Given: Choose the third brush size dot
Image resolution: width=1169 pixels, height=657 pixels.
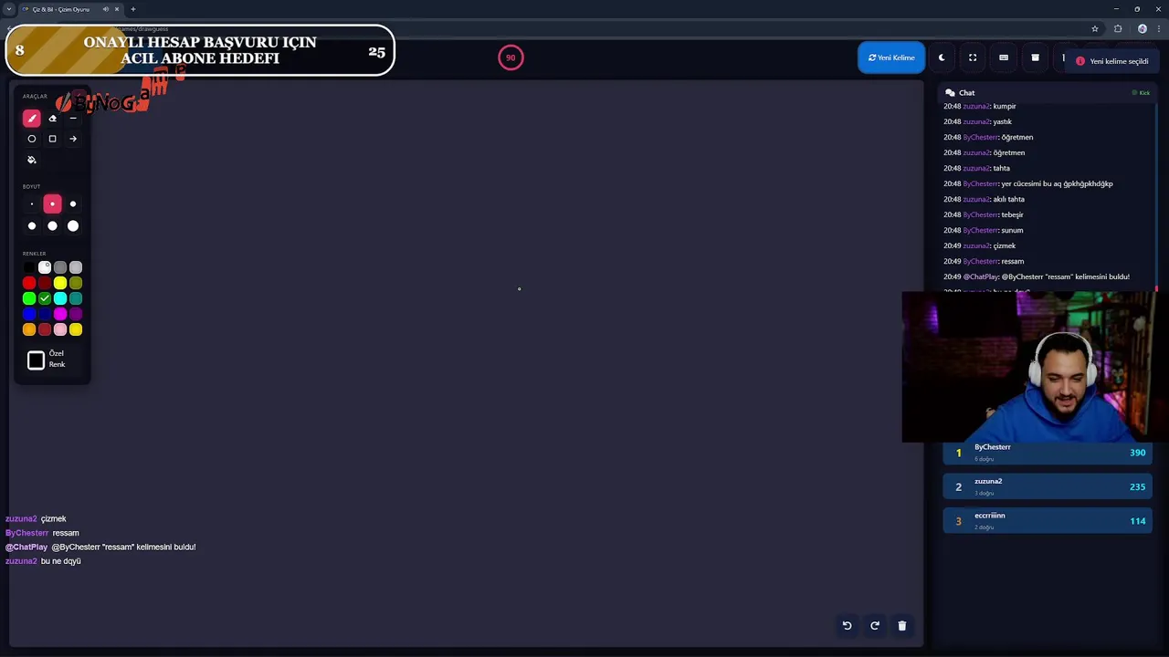Looking at the screenshot, I should tap(73, 204).
